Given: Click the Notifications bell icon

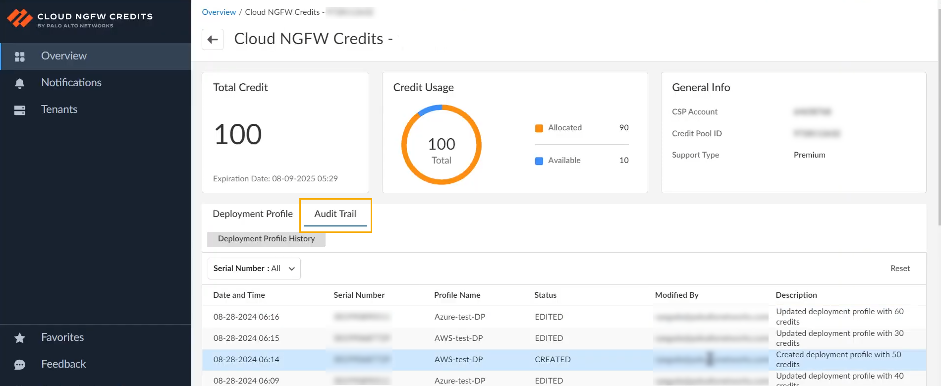Looking at the screenshot, I should tap(20, 83).
